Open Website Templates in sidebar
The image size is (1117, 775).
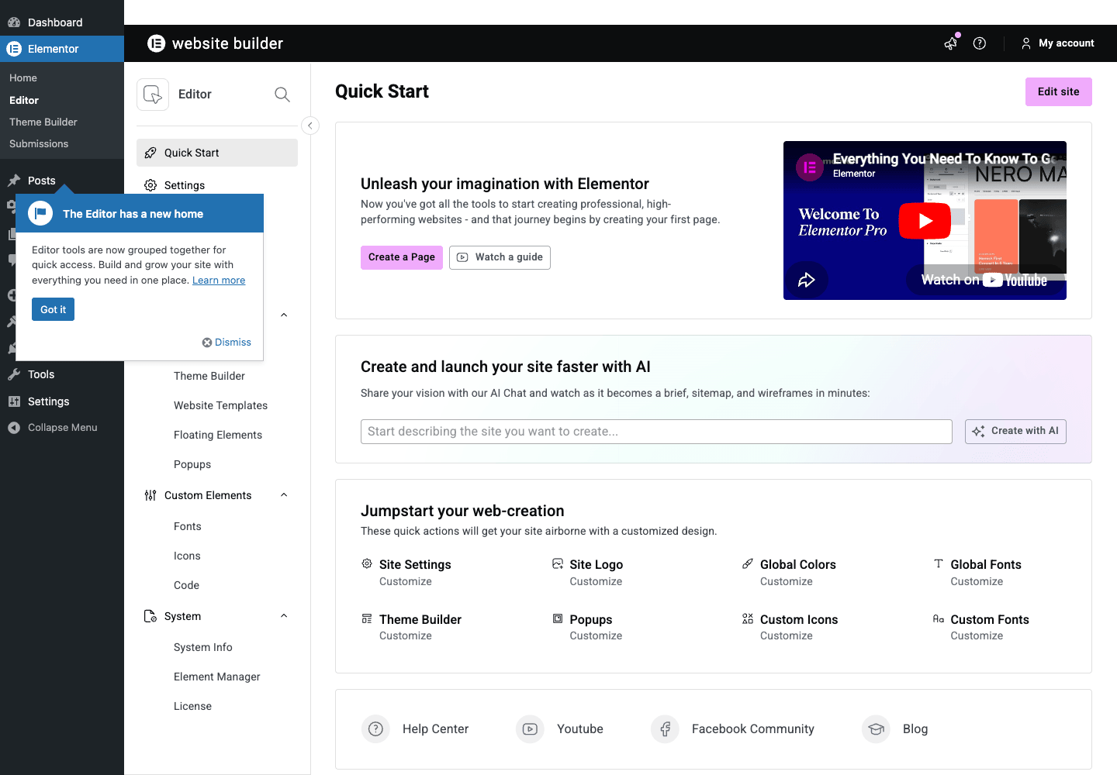click(x=220, y=405)
